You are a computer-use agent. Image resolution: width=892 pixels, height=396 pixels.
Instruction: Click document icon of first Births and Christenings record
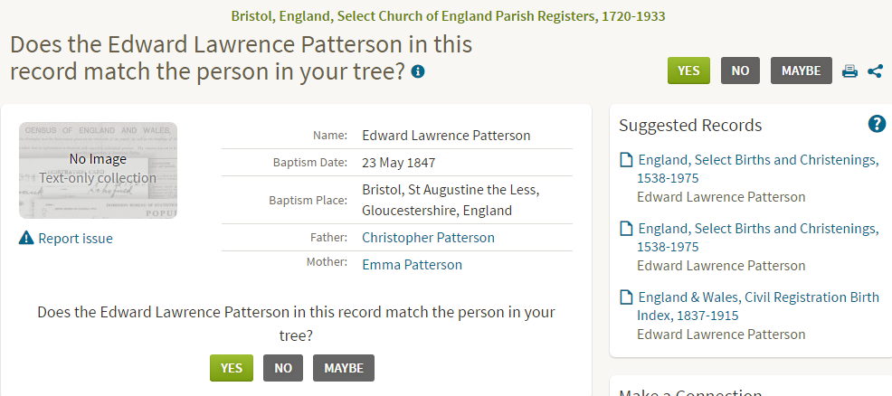[626, 160]
